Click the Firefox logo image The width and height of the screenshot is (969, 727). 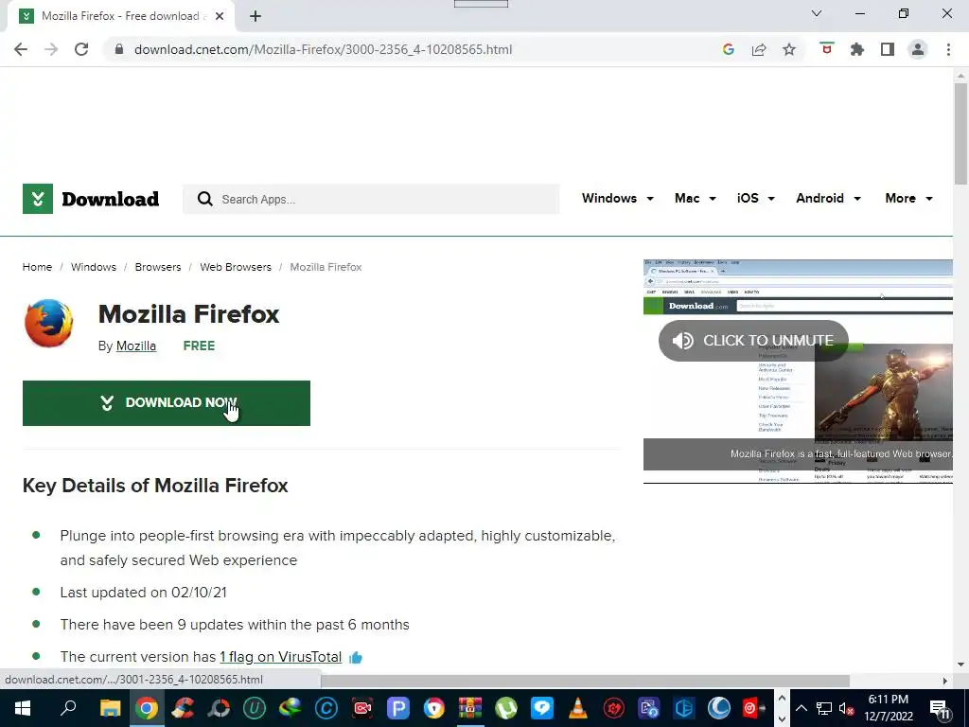49,323
